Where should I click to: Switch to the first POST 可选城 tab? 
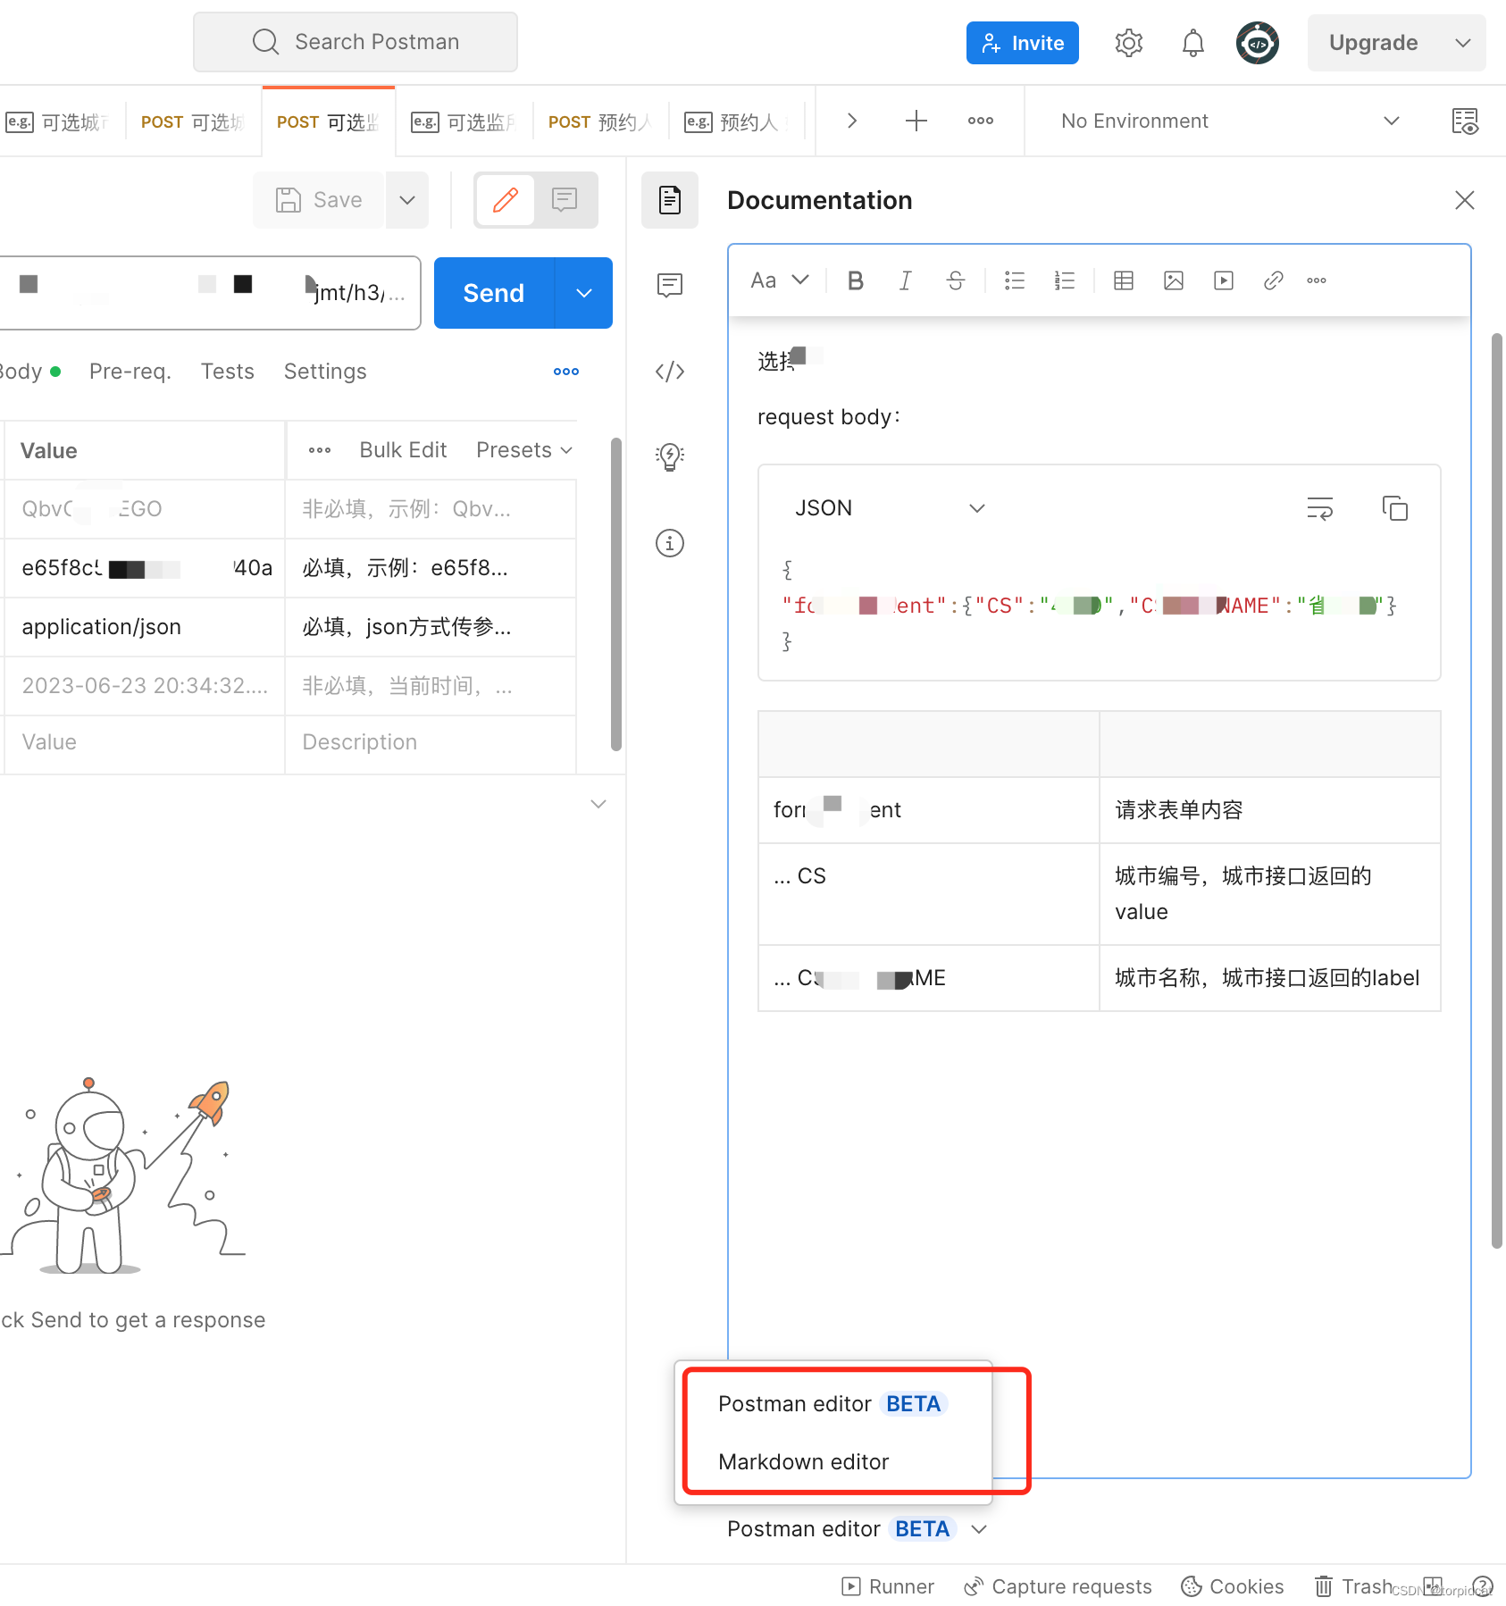pyautogui.click(x=192, y=121)
